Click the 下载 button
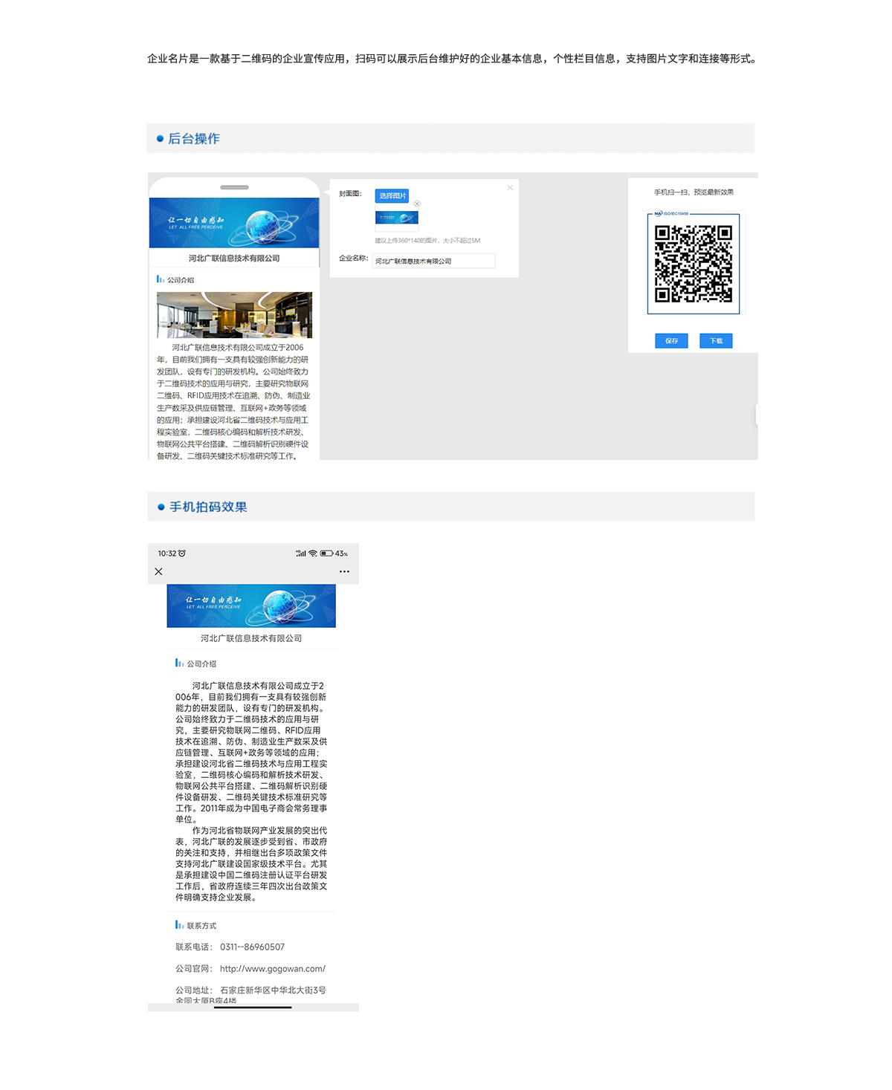The height and width of the screenshot is (1090, 892). (716, 340)
